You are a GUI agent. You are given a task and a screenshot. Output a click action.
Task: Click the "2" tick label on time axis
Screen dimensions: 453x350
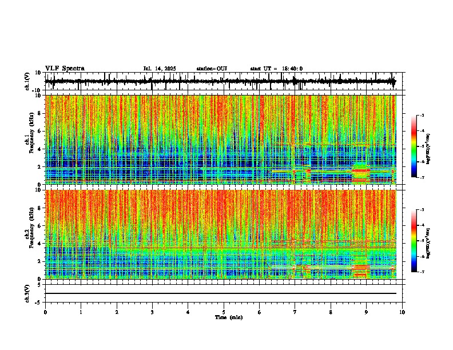pos(117,312)
